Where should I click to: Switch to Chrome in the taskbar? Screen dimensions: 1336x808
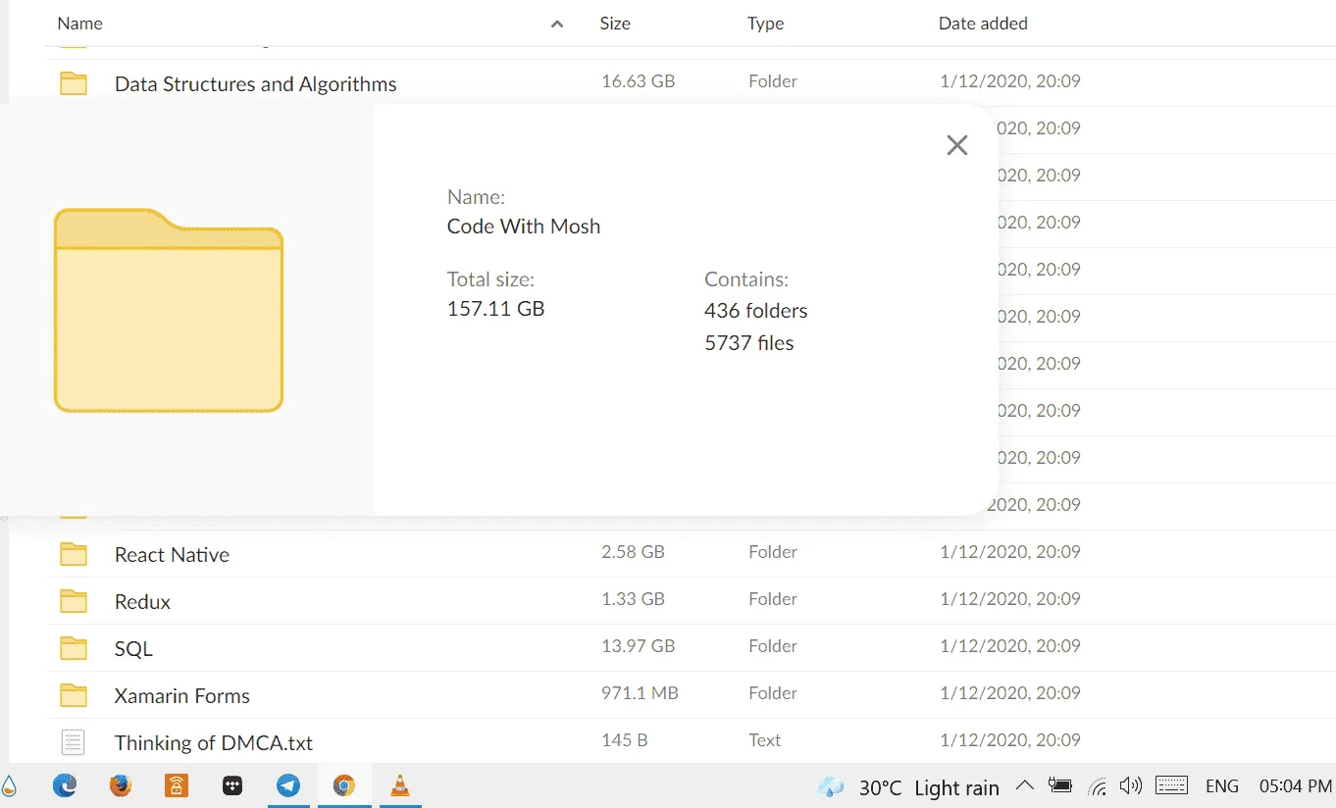343,786
